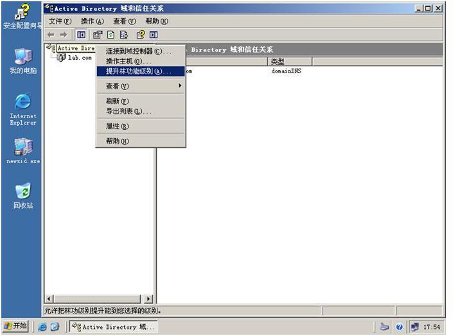The width and height of the screenshot is (453, 336).
Task: Click right arrow of tree horizontal scrollbar
Action: coord(149,299)
